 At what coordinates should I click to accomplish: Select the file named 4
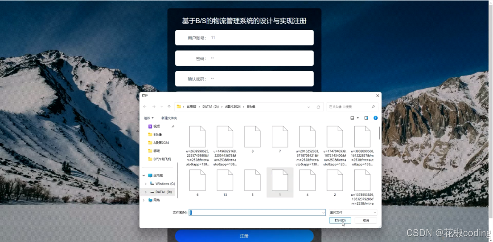point(307,180)
